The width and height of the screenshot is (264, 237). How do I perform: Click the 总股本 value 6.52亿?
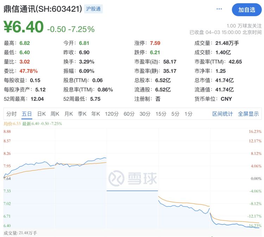coord(163,80)
